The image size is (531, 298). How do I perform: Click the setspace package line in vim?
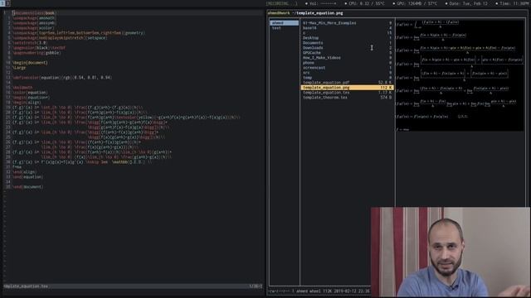[60, 38]
